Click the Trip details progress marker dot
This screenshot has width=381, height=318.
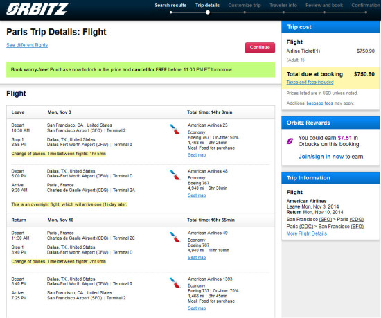point(208,12)
